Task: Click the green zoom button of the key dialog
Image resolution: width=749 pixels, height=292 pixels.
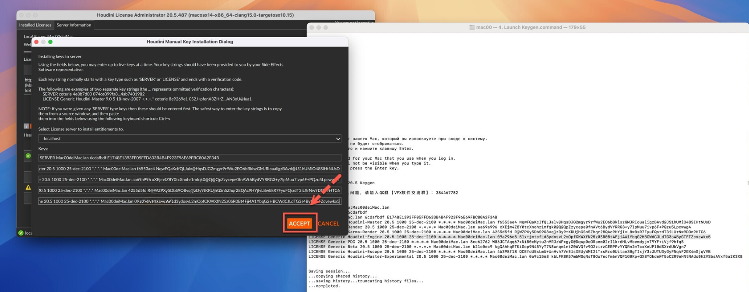Action: [50, 42]
